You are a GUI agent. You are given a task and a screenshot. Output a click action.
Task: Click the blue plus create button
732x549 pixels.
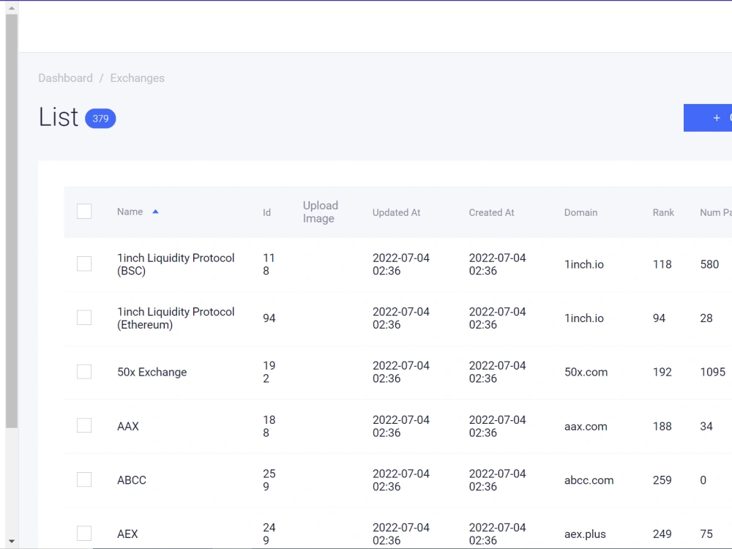pyautogui.click(x=708, y=118)
